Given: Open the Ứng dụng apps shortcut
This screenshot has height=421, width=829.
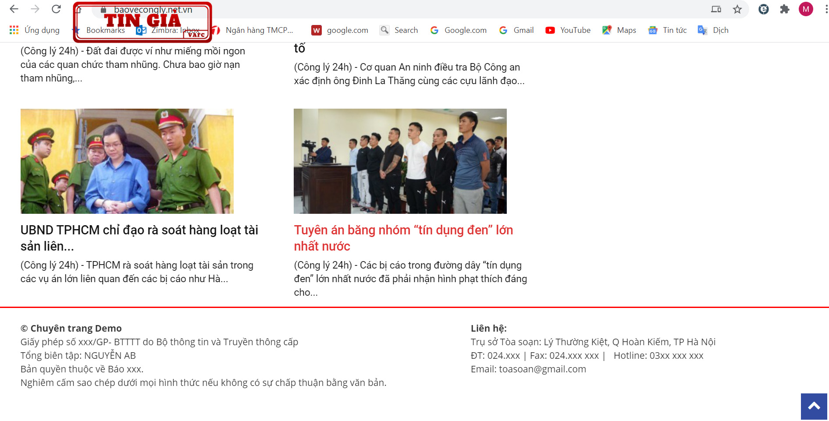Looking at the screenshot, I should point(35,30).
